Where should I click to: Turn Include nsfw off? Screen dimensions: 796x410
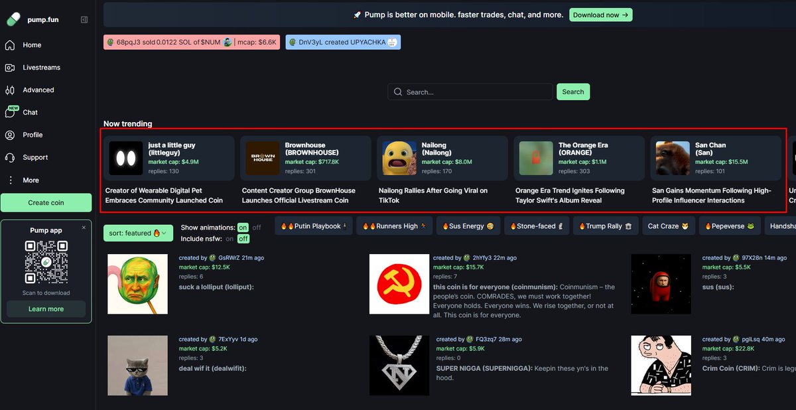tap(243, 239)
